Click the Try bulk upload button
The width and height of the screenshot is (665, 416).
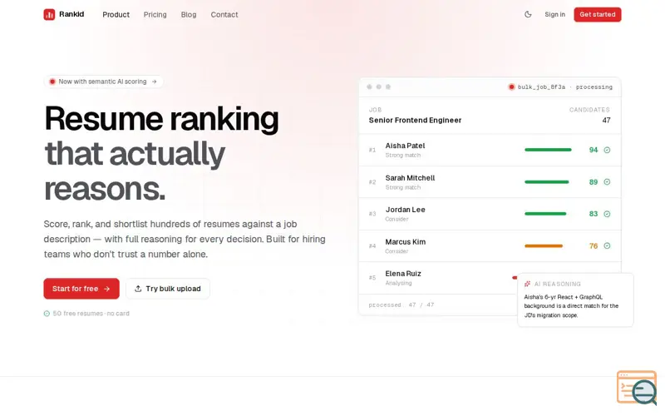168,289
